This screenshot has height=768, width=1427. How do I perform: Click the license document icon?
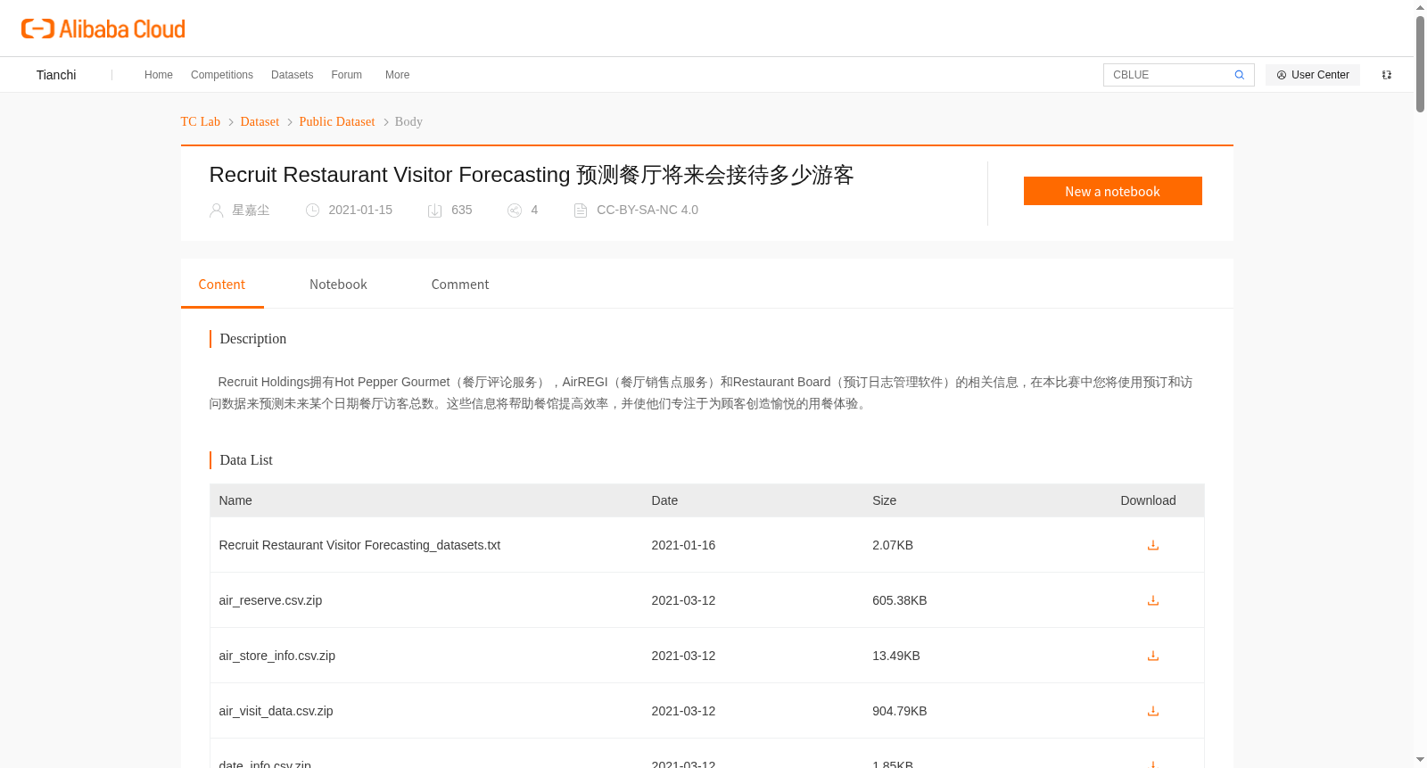point(581,211)
